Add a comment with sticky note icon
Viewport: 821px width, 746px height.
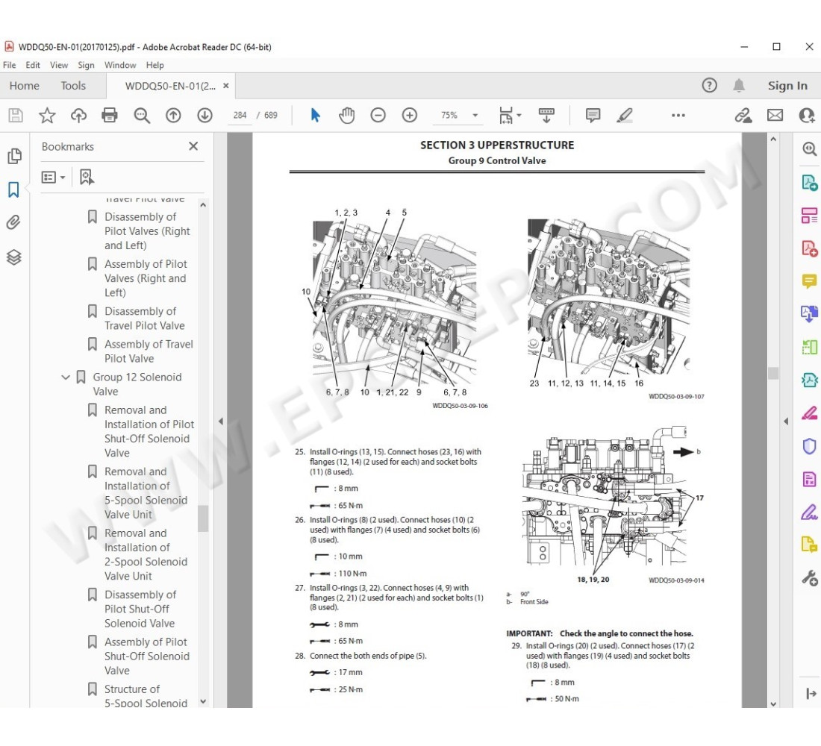tap(593, 115)
